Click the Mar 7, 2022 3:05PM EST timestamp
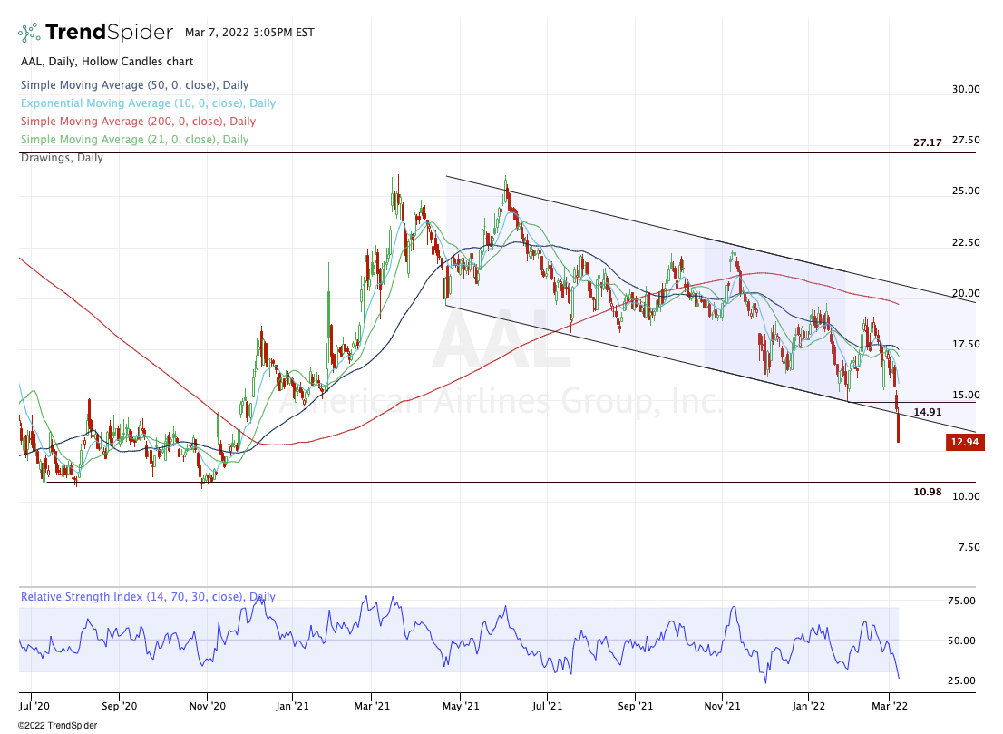This screenshot has width=1003, height=734. point(249,32)
